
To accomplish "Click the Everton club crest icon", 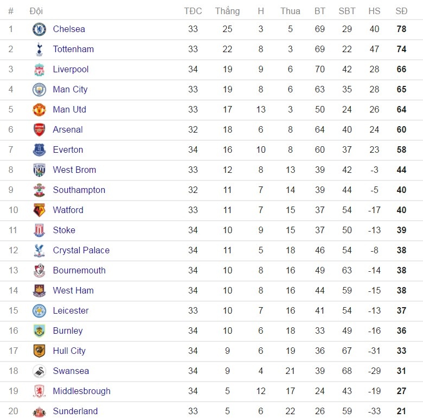I will click(x=39, y=150).
